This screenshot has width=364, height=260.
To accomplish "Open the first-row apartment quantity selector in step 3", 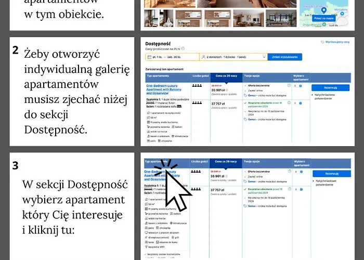I will [x=297, y=172].
